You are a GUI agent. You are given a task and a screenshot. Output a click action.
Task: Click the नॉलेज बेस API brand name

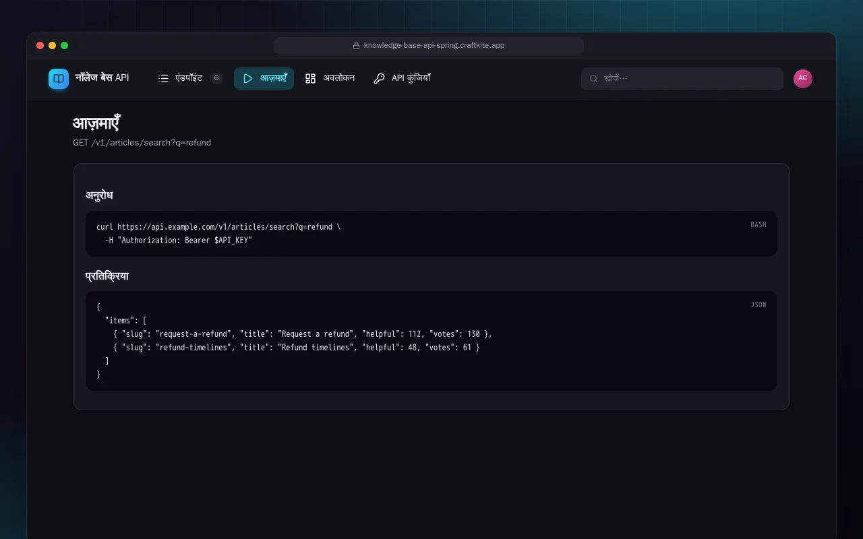[x=102, y=78]
